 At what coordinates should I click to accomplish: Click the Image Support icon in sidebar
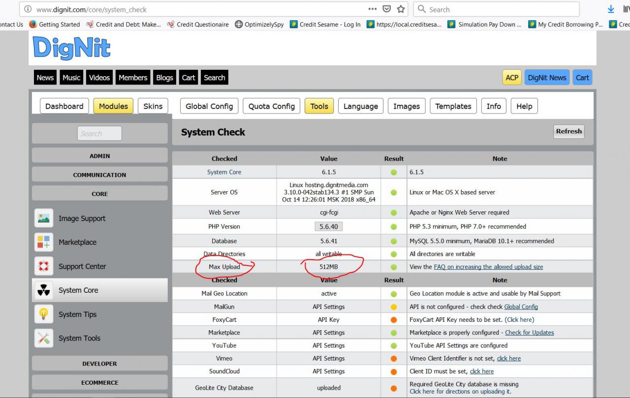tap(44, 218)
